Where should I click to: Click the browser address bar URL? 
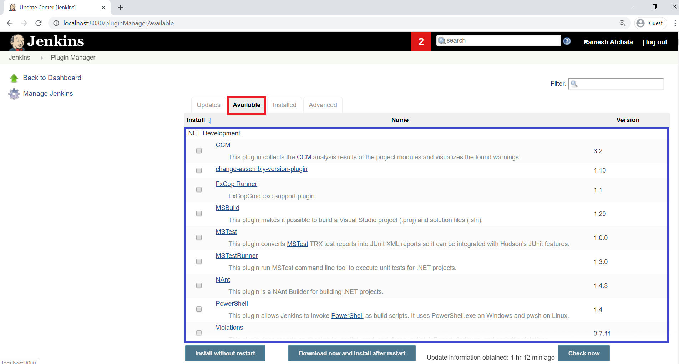click(118, 23)
